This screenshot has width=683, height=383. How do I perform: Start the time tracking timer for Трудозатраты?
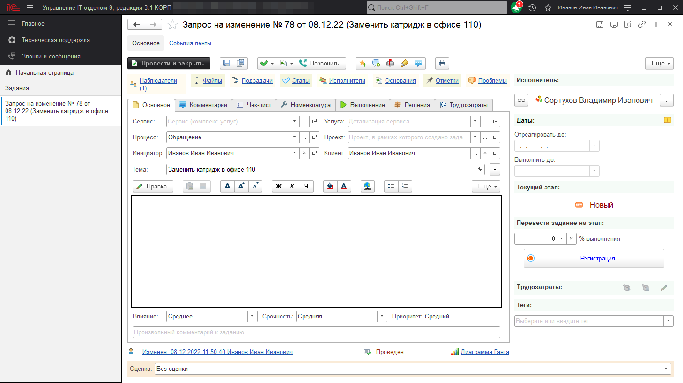(x=628, y=288)
